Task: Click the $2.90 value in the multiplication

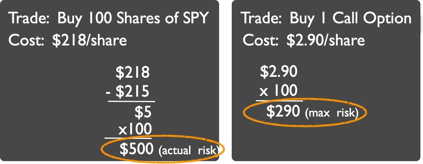Action: (x=279, y=72)
